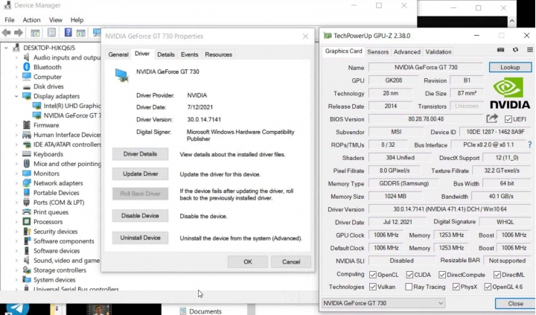This screenshot has height=315, width=536.
Task: Click the Bus Interface question mark
Action: point(530,144)
